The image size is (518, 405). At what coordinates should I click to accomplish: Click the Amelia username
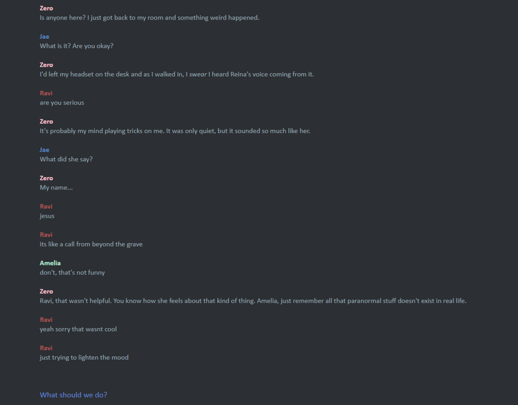pyautogui.click(x=50, y=263)
